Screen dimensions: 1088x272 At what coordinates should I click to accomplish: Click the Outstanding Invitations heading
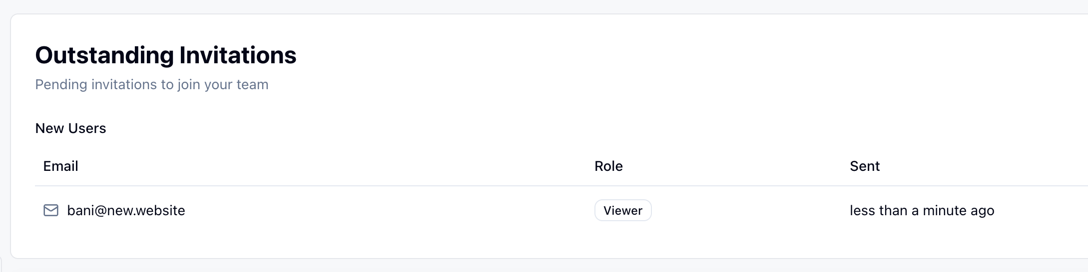(x=165, y=55)
